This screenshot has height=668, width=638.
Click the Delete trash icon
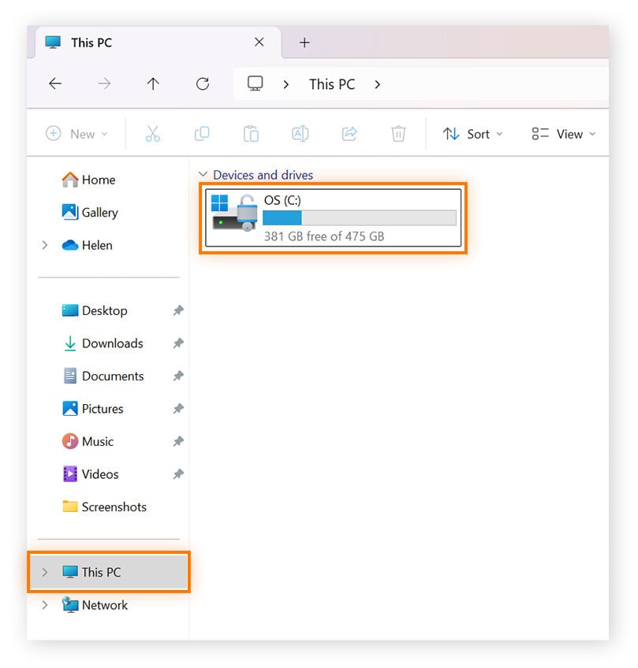click(398, 133)
